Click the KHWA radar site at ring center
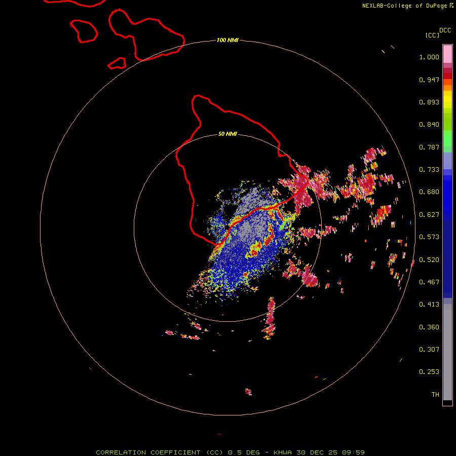The width and height of the screenshot is (456, 456). 227,226
